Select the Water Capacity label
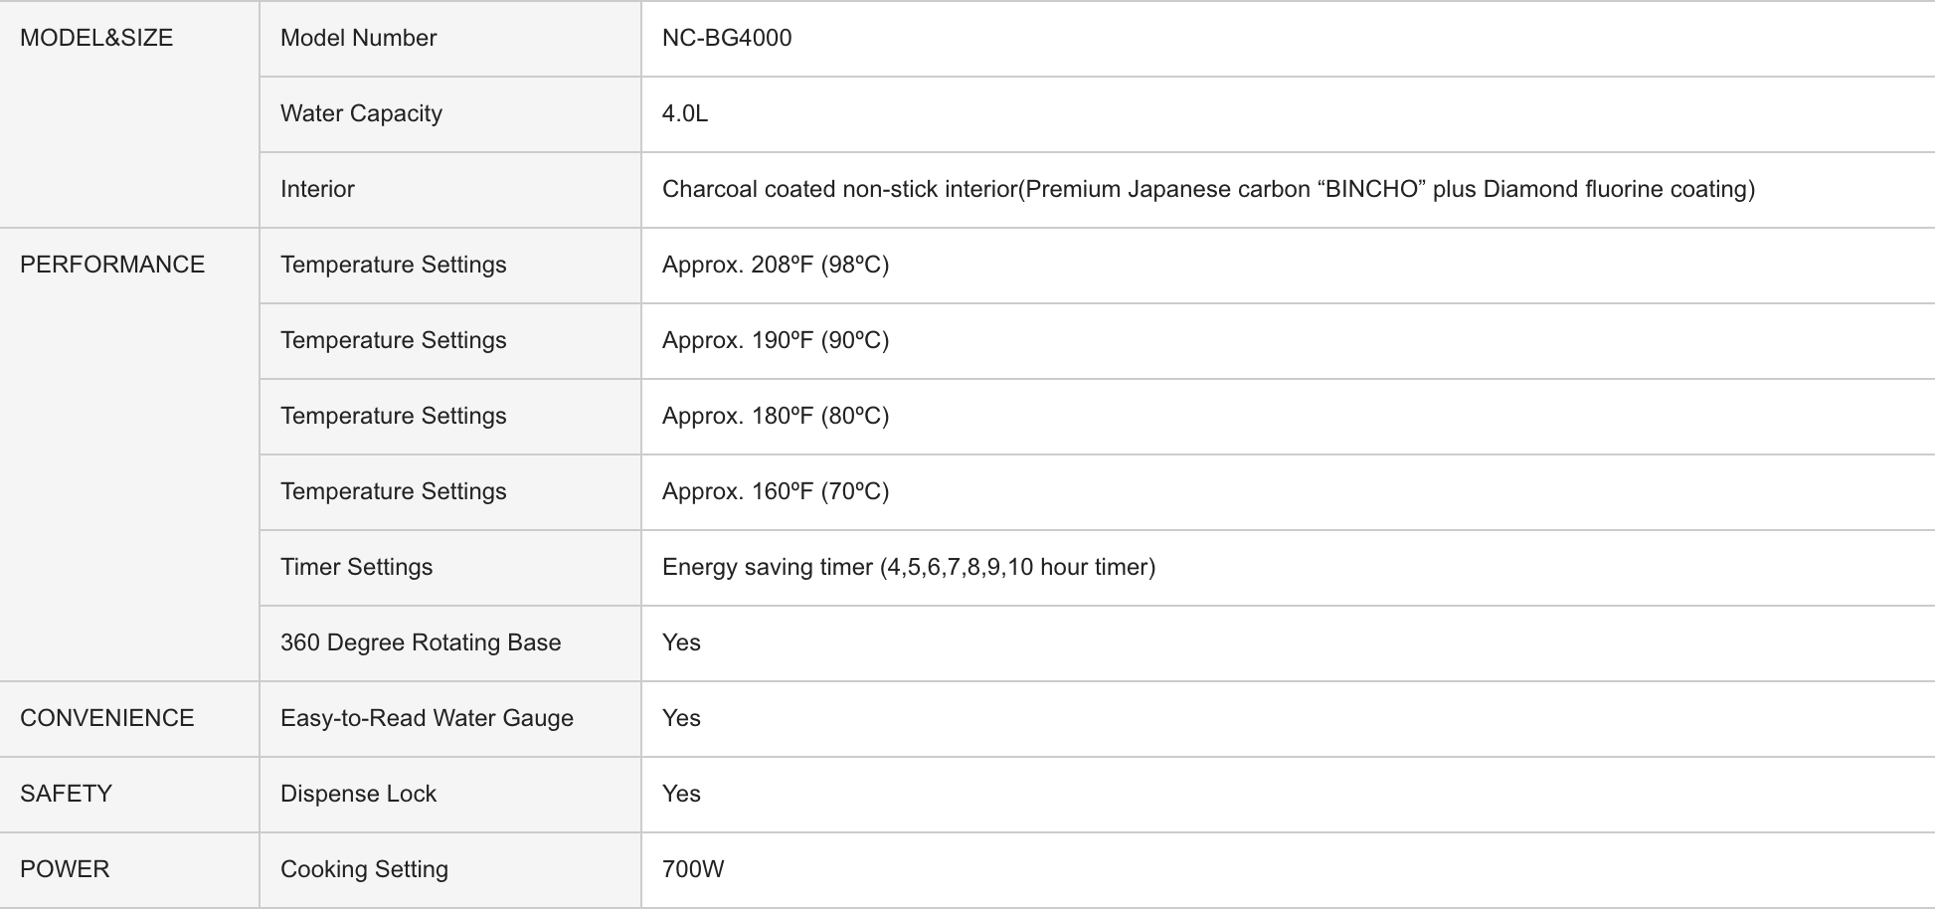The height and width of the screenshot is (909, 1935). [x=361, y=113]
